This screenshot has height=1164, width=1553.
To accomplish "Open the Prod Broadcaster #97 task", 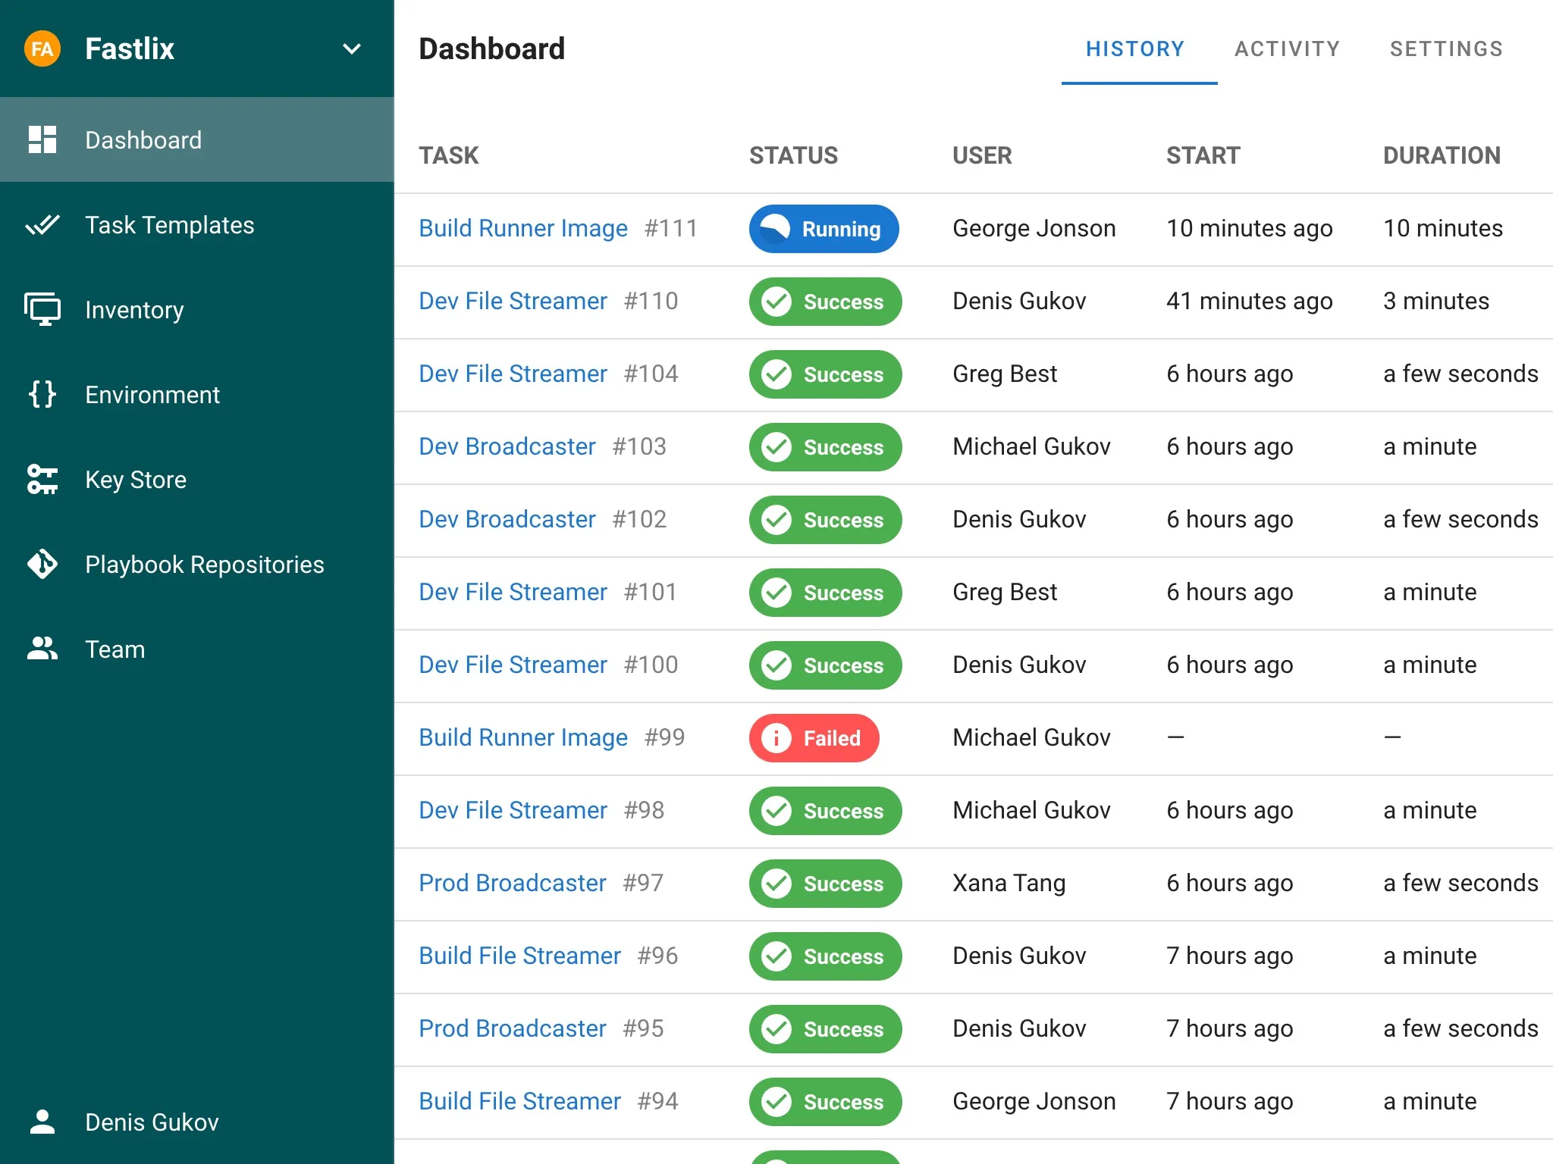I will (513, 883).
